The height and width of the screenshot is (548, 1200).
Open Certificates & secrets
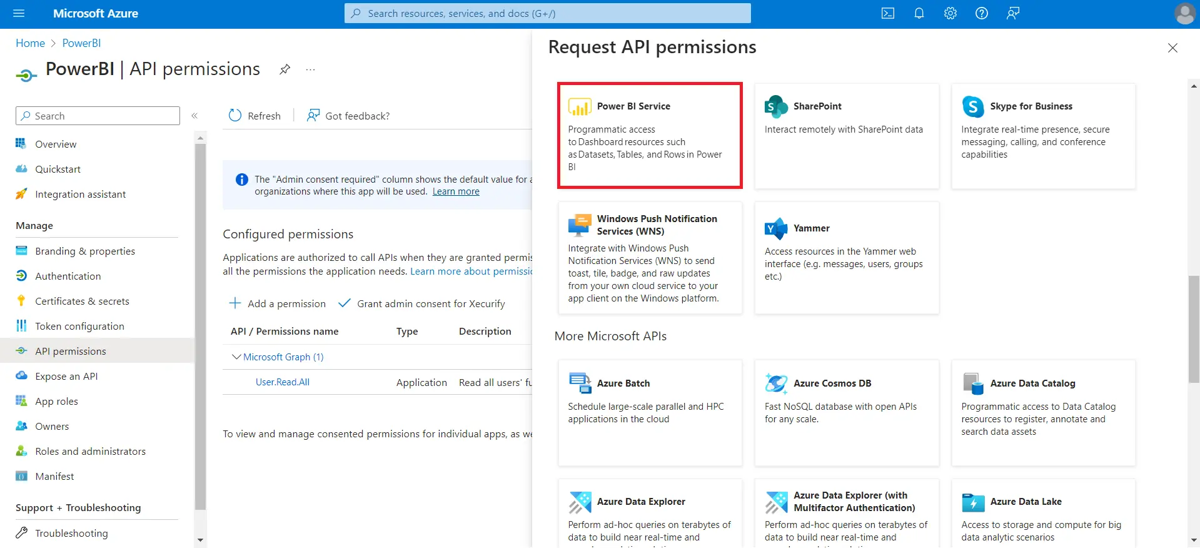(82, 301)
